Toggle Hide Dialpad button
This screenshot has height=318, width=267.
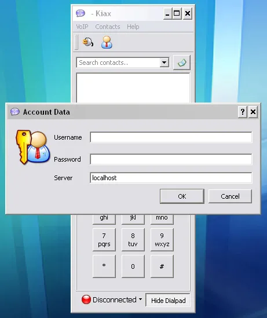coord(168,301)
